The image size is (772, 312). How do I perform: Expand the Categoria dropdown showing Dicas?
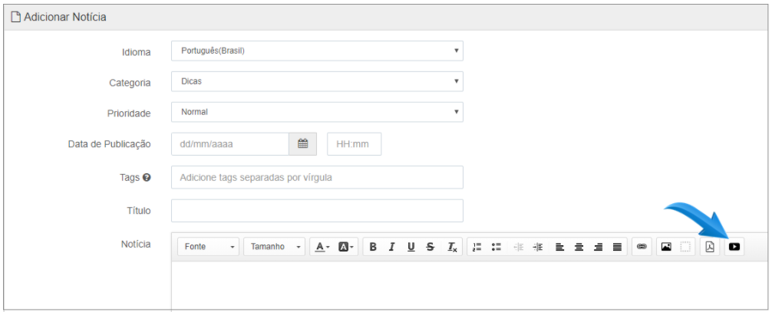coord(317,81)
